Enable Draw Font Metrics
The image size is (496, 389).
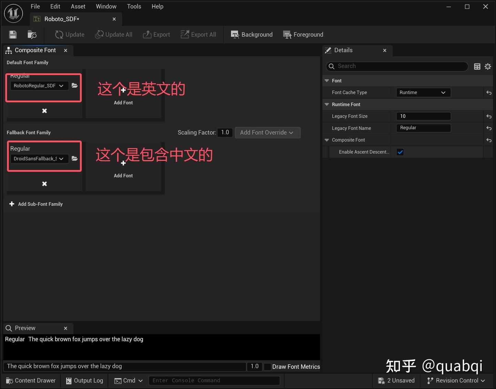268,367
